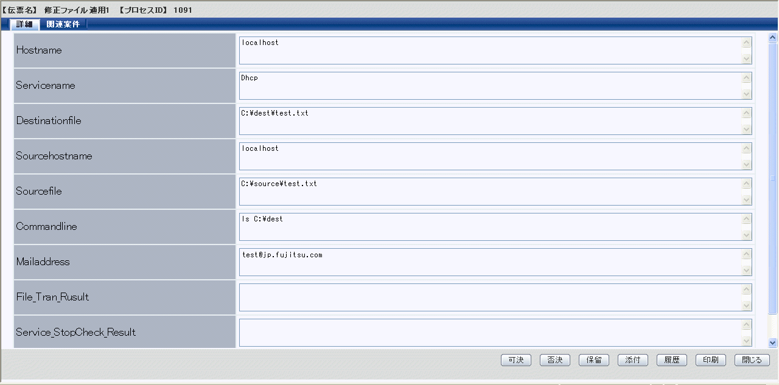The width and height of the screenshot is (779, 385).
Task: Click the 印刷 print button
Action: click(x=711, y=360)
